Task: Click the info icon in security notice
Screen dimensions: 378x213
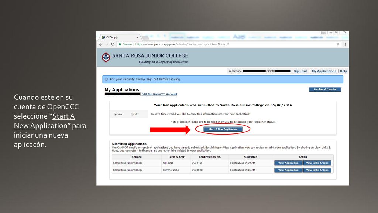Action: point(106,79)
